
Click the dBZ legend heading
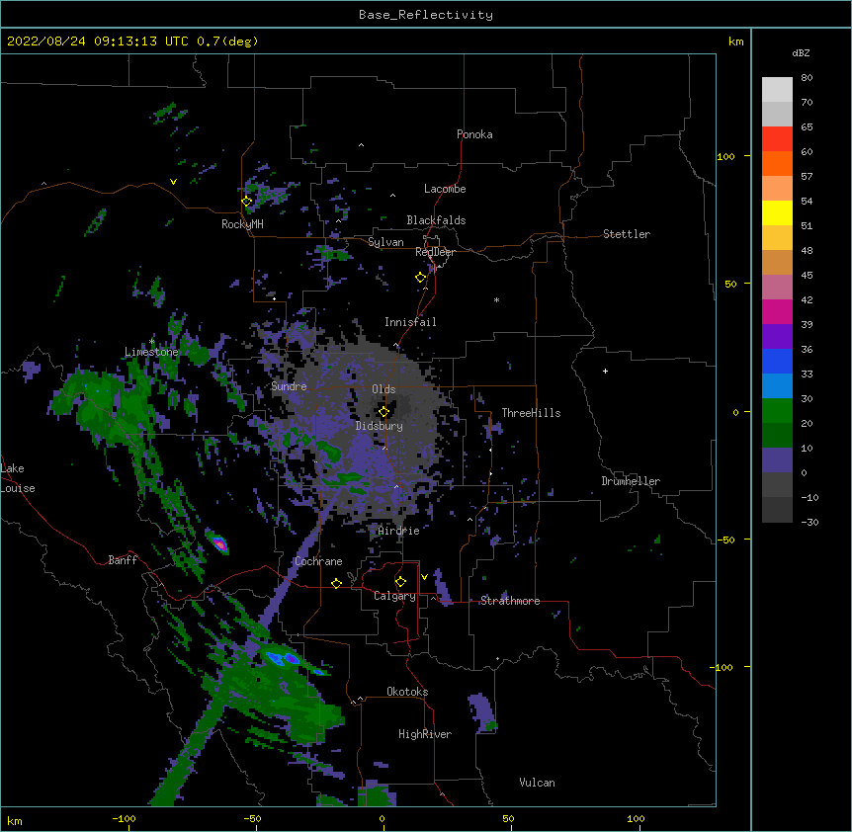801,53
